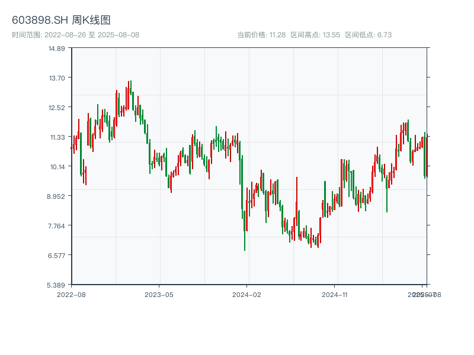
Task: Select the 2024-11 date axis label
Action: coord(334,294)
